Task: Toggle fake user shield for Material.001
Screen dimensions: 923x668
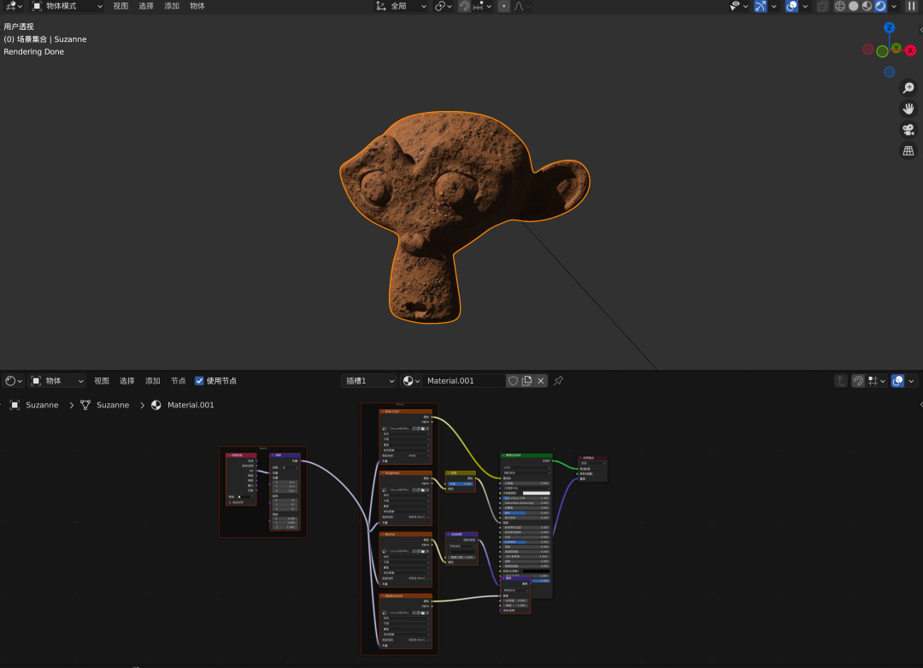Action: coord(513,381)
